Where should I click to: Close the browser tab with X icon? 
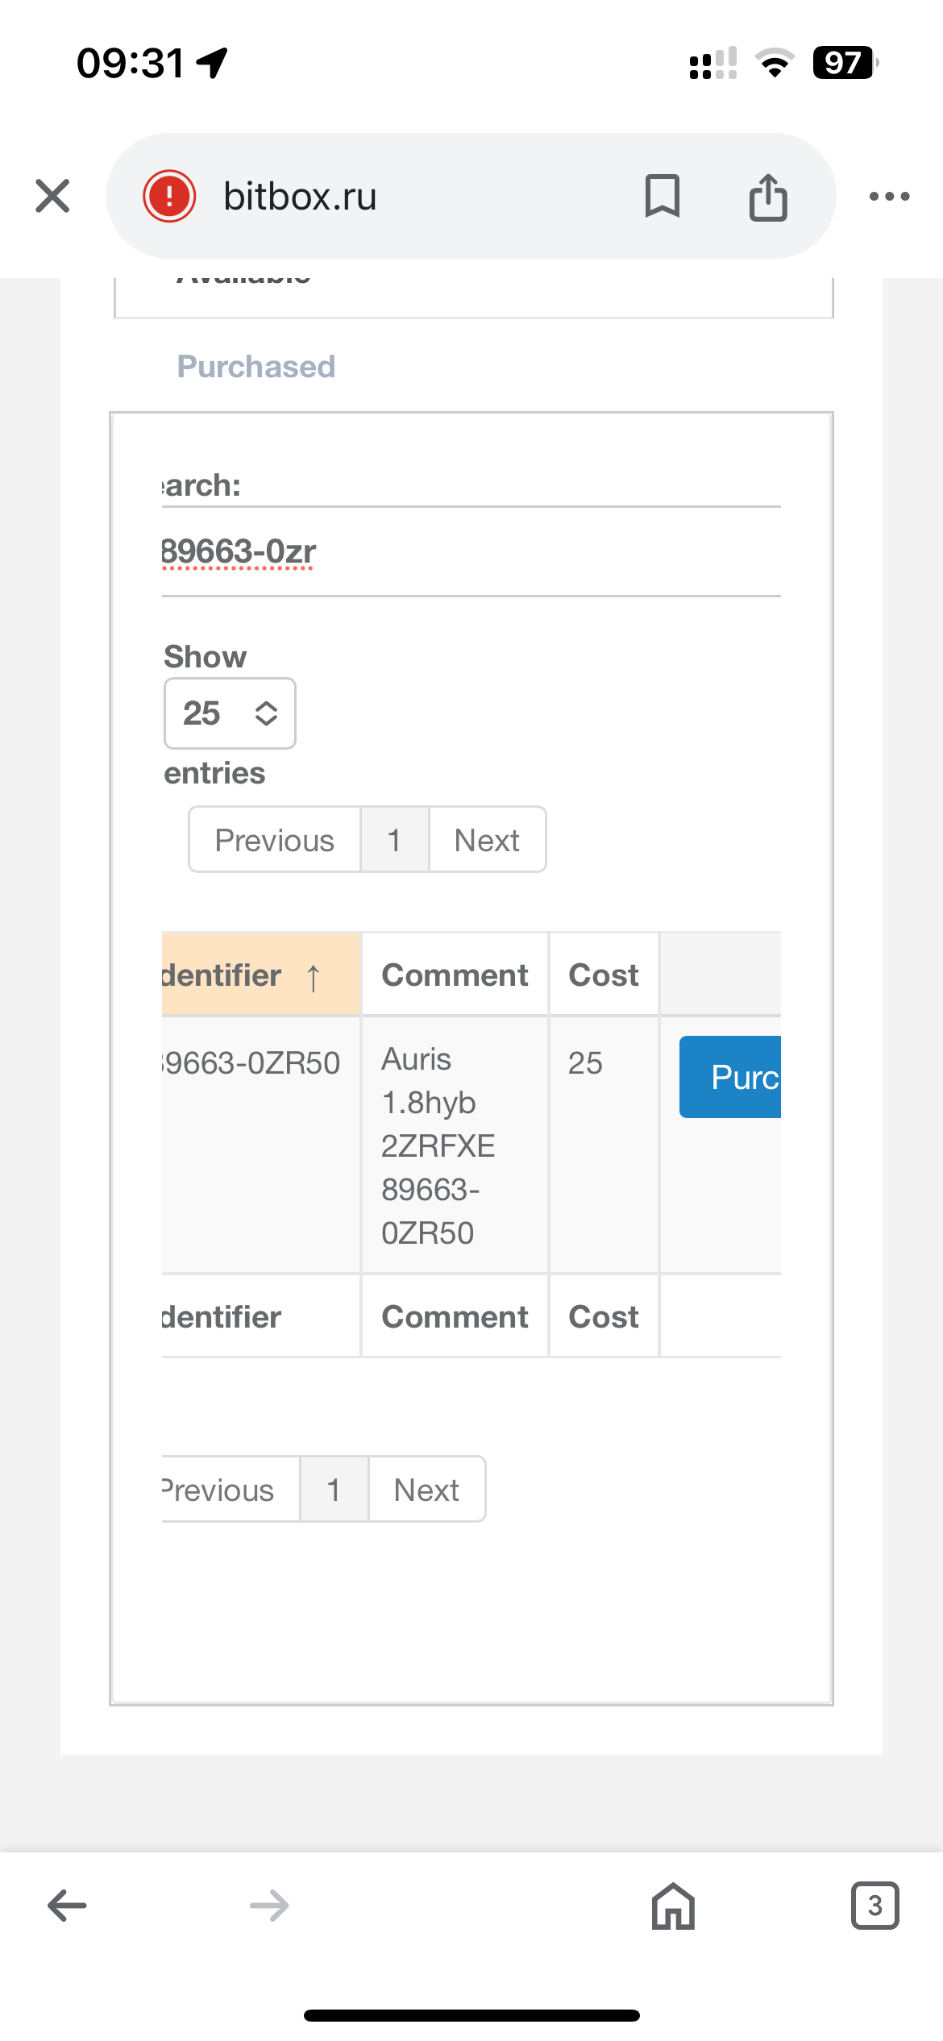pos(52,196)
